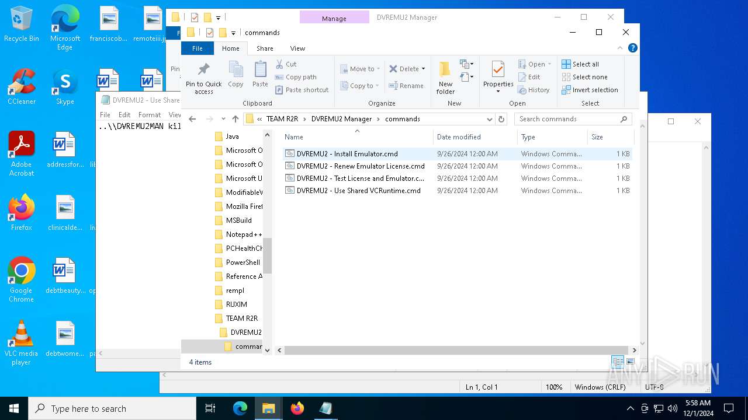Open Edit menu in Notepad

coord(124,115)
